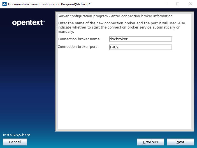Click the empty footer between Cancel and Previous
Image resolution: width=197 pixels, height=148 pixels.
point(81,142)
